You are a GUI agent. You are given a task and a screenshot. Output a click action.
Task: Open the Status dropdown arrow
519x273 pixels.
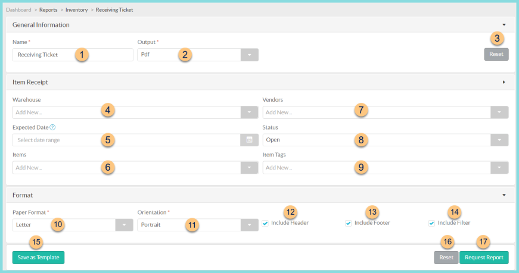click(499, 140)
